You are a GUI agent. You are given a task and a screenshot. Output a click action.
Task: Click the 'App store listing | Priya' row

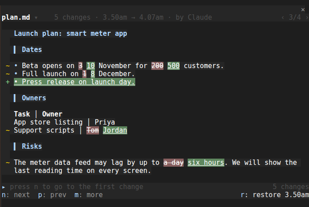tap(64, 122)
